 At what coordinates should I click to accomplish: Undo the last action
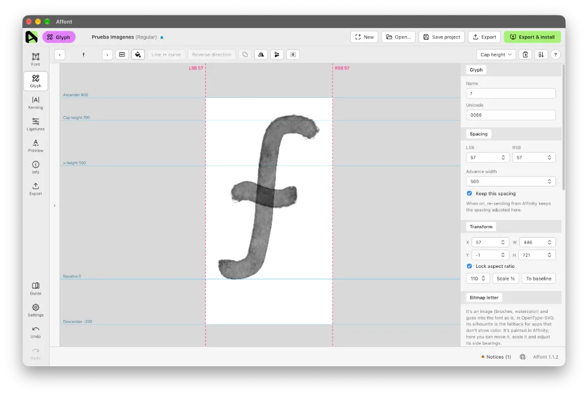tap(36, 332)
